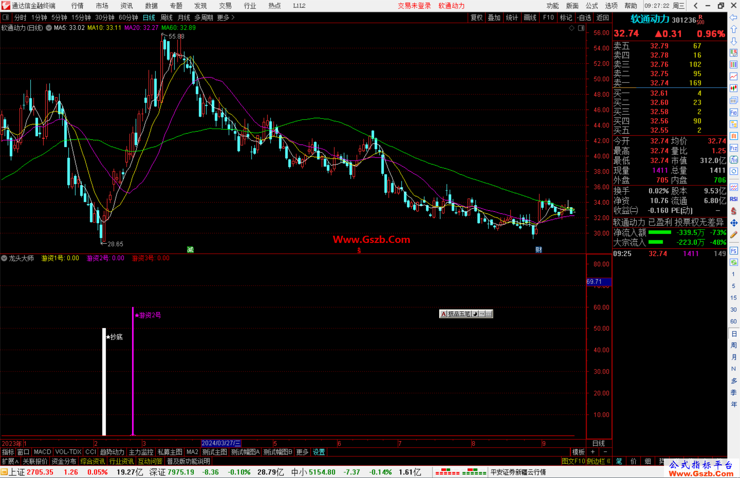Select the 日 period in right sidebar
This screenshot has height=478, width=740.
pyautogui.click(x=733, y=334)
